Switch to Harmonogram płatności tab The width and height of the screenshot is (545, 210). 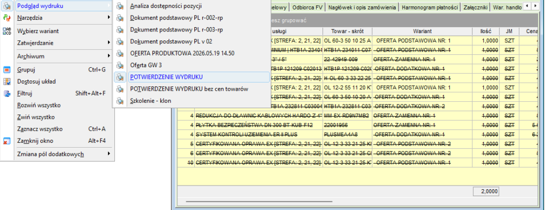pyautogui.click(x=430, y=7)
